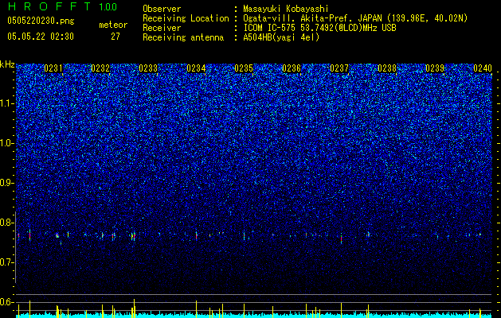Click the kHz axis unit label

[7, 64]
